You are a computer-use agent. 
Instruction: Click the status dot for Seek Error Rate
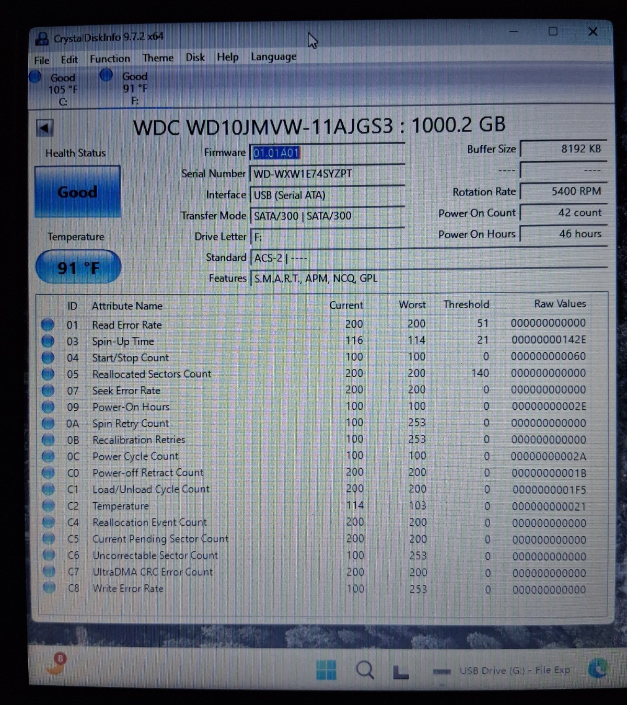click(x=48, y=390)
